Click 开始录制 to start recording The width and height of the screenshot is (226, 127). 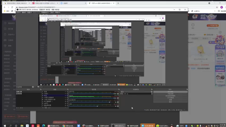(x=170, y=94)
